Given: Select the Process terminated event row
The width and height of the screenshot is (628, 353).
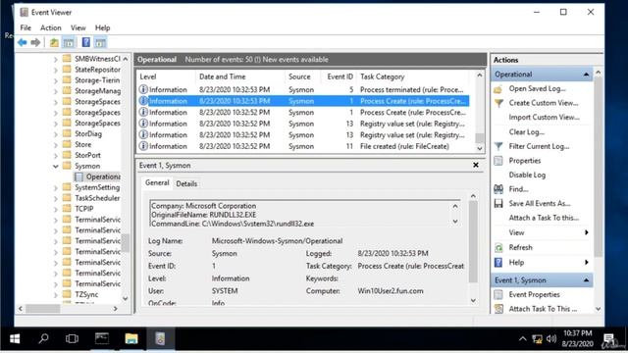Looking at the screenshot, I should click(x=303, y=89).
